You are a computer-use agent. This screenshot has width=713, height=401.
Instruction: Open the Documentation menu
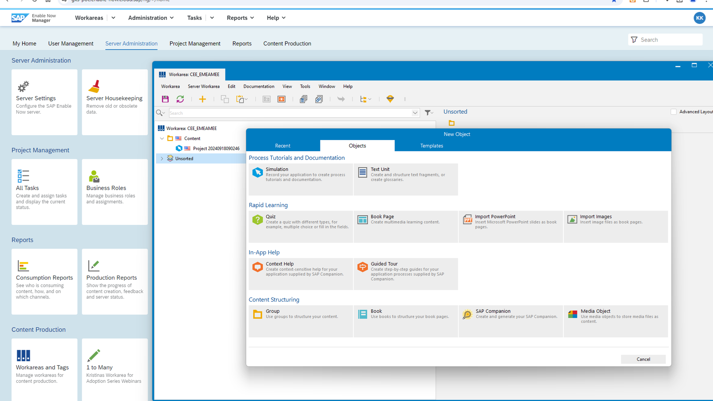[259, 86]
